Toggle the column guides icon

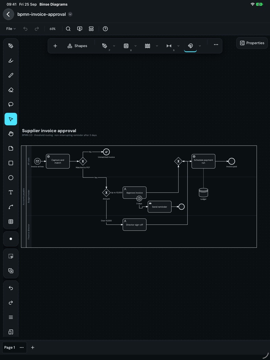pos(147,46)
